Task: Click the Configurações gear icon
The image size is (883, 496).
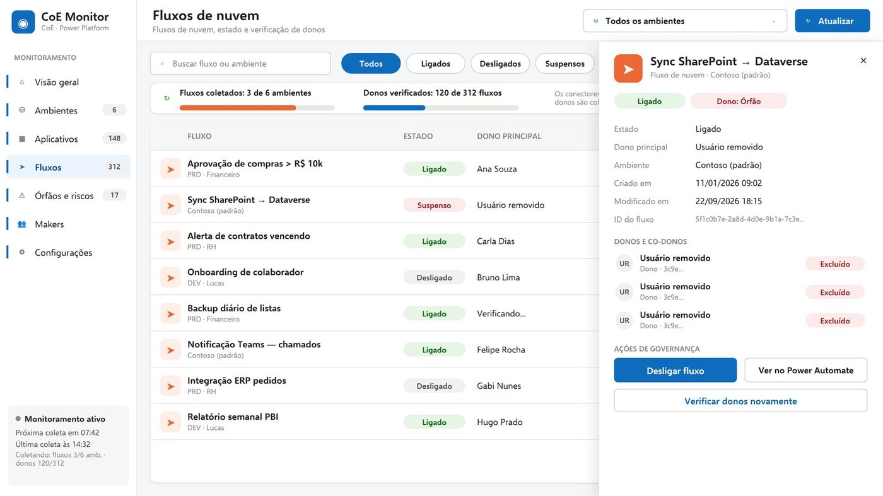Action: tap(22, 252)
